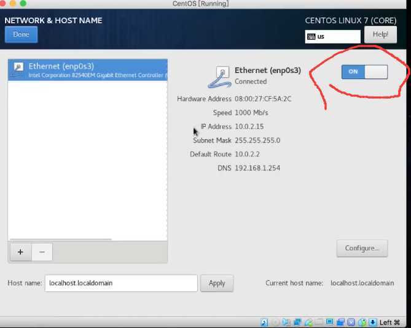Open Configure... for the Ethernet connection
Viewport: 411px width, 328px height.
362,248
